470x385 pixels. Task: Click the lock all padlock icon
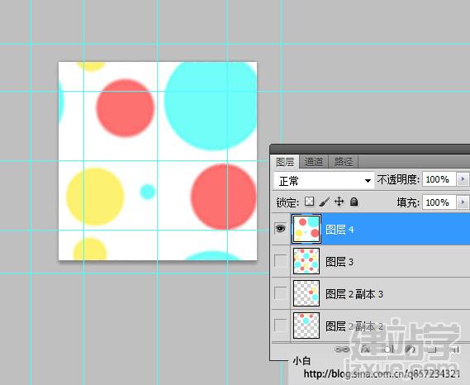(354, 202)
